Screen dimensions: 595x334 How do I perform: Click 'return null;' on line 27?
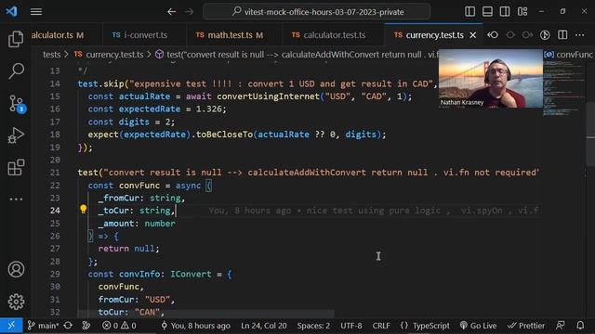tap(128, 249)
